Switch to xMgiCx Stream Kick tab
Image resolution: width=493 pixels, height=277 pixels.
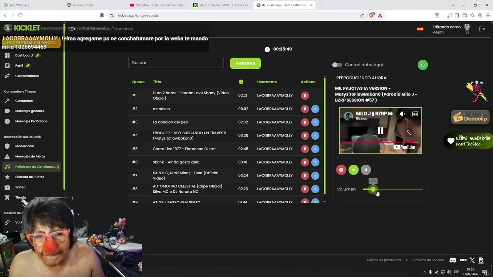click(x=221, y=5)
